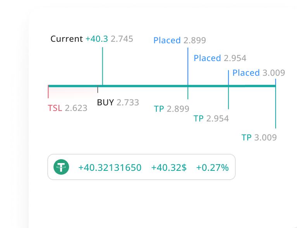Select the Placed 3.009 marker label
Screen dimensions: 297x228
[x=259, y=73]
